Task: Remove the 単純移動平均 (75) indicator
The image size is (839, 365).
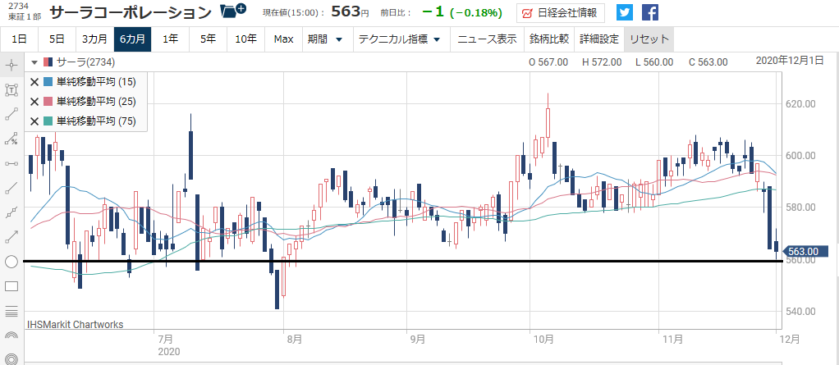Action: coord(34,121)
